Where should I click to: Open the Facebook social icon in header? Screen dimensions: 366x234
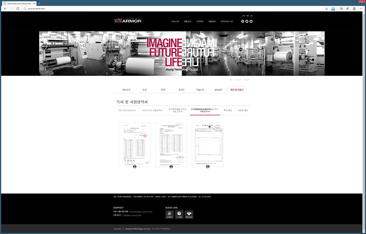coord(243,21)
